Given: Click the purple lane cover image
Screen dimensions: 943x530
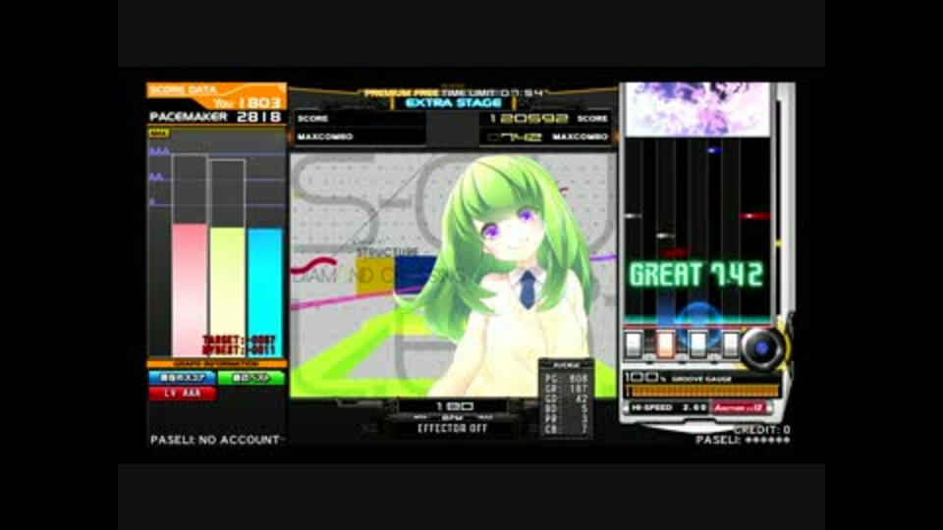Looking at the screenshot, I should (697, 109).
